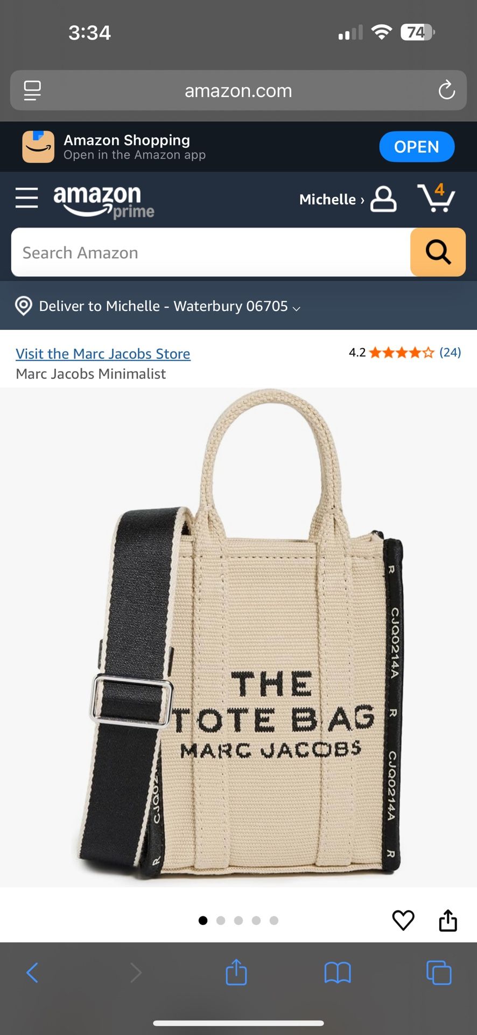
Task: Visit the Marc Jacobs Store link
Action: coord(103,354)
